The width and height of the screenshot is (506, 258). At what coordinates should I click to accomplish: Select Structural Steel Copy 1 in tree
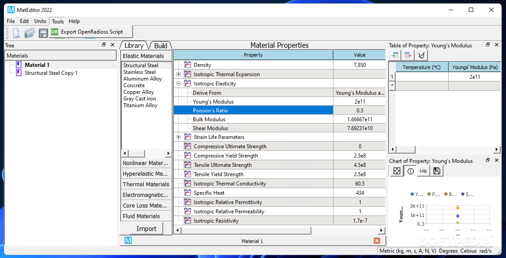pos(51,73)
